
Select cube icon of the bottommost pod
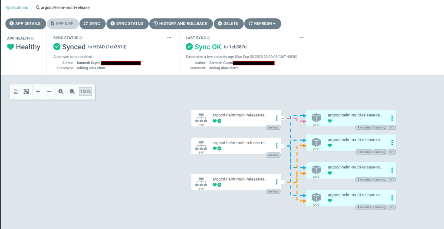(x=316, y=197)
